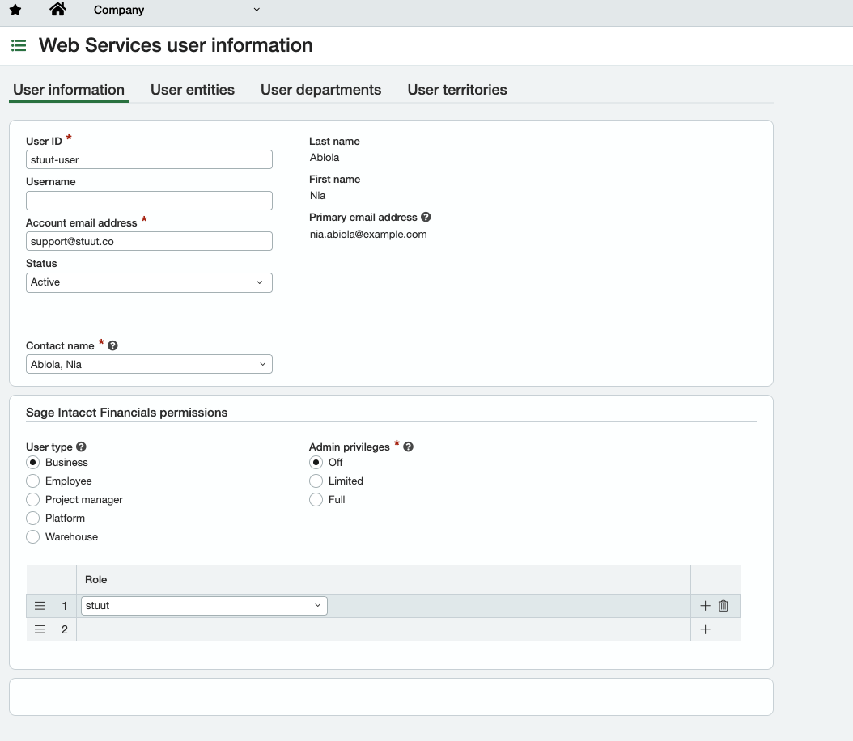
Task: Click the empty Role cell in row 2
Action: click(x=384, y=629)
